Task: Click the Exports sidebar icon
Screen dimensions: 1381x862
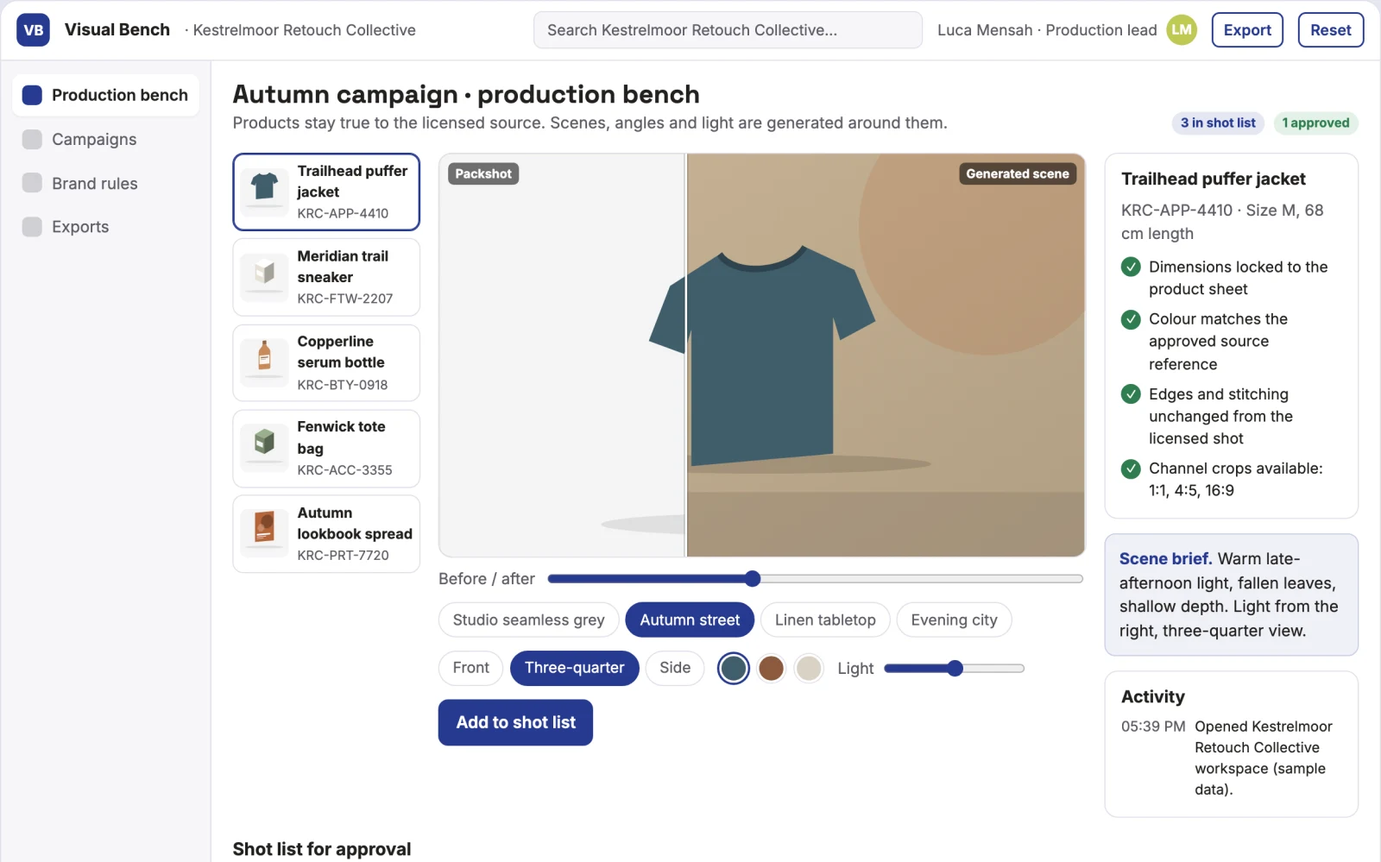Action: pos(32,227)
